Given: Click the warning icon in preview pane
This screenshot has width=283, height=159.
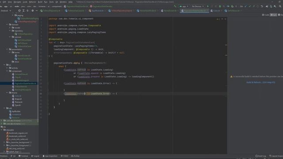Looking at the screenshot, I should 231,76.
